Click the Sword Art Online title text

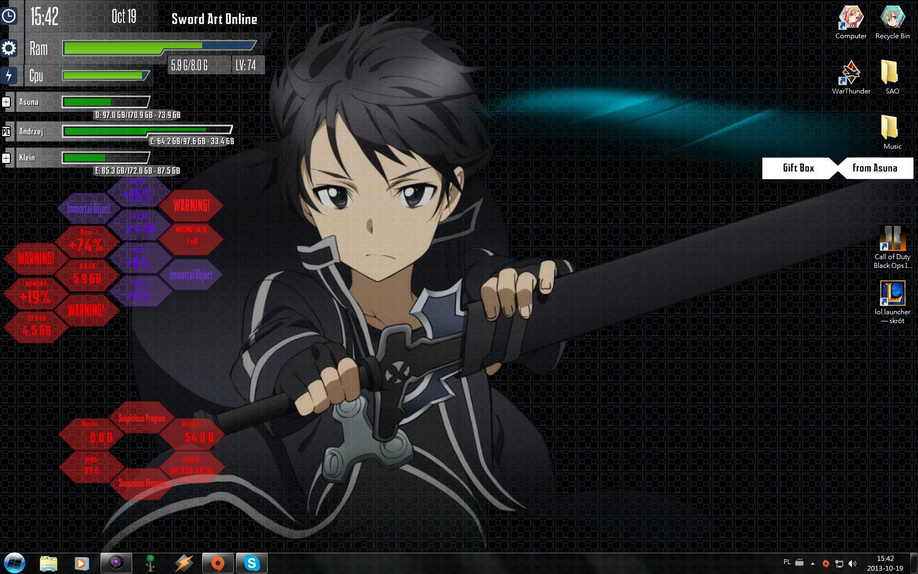(214, 19)
